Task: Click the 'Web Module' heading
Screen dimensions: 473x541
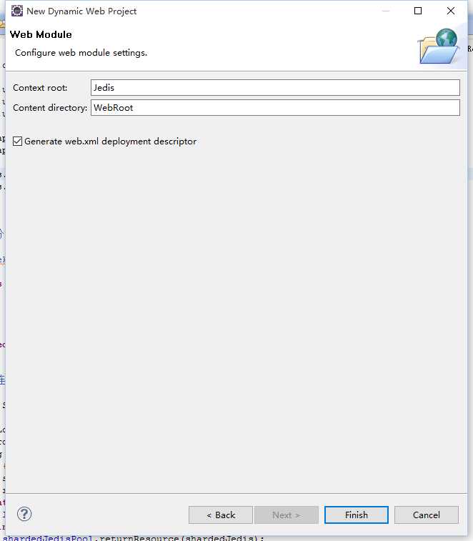Action: [41, 34]
